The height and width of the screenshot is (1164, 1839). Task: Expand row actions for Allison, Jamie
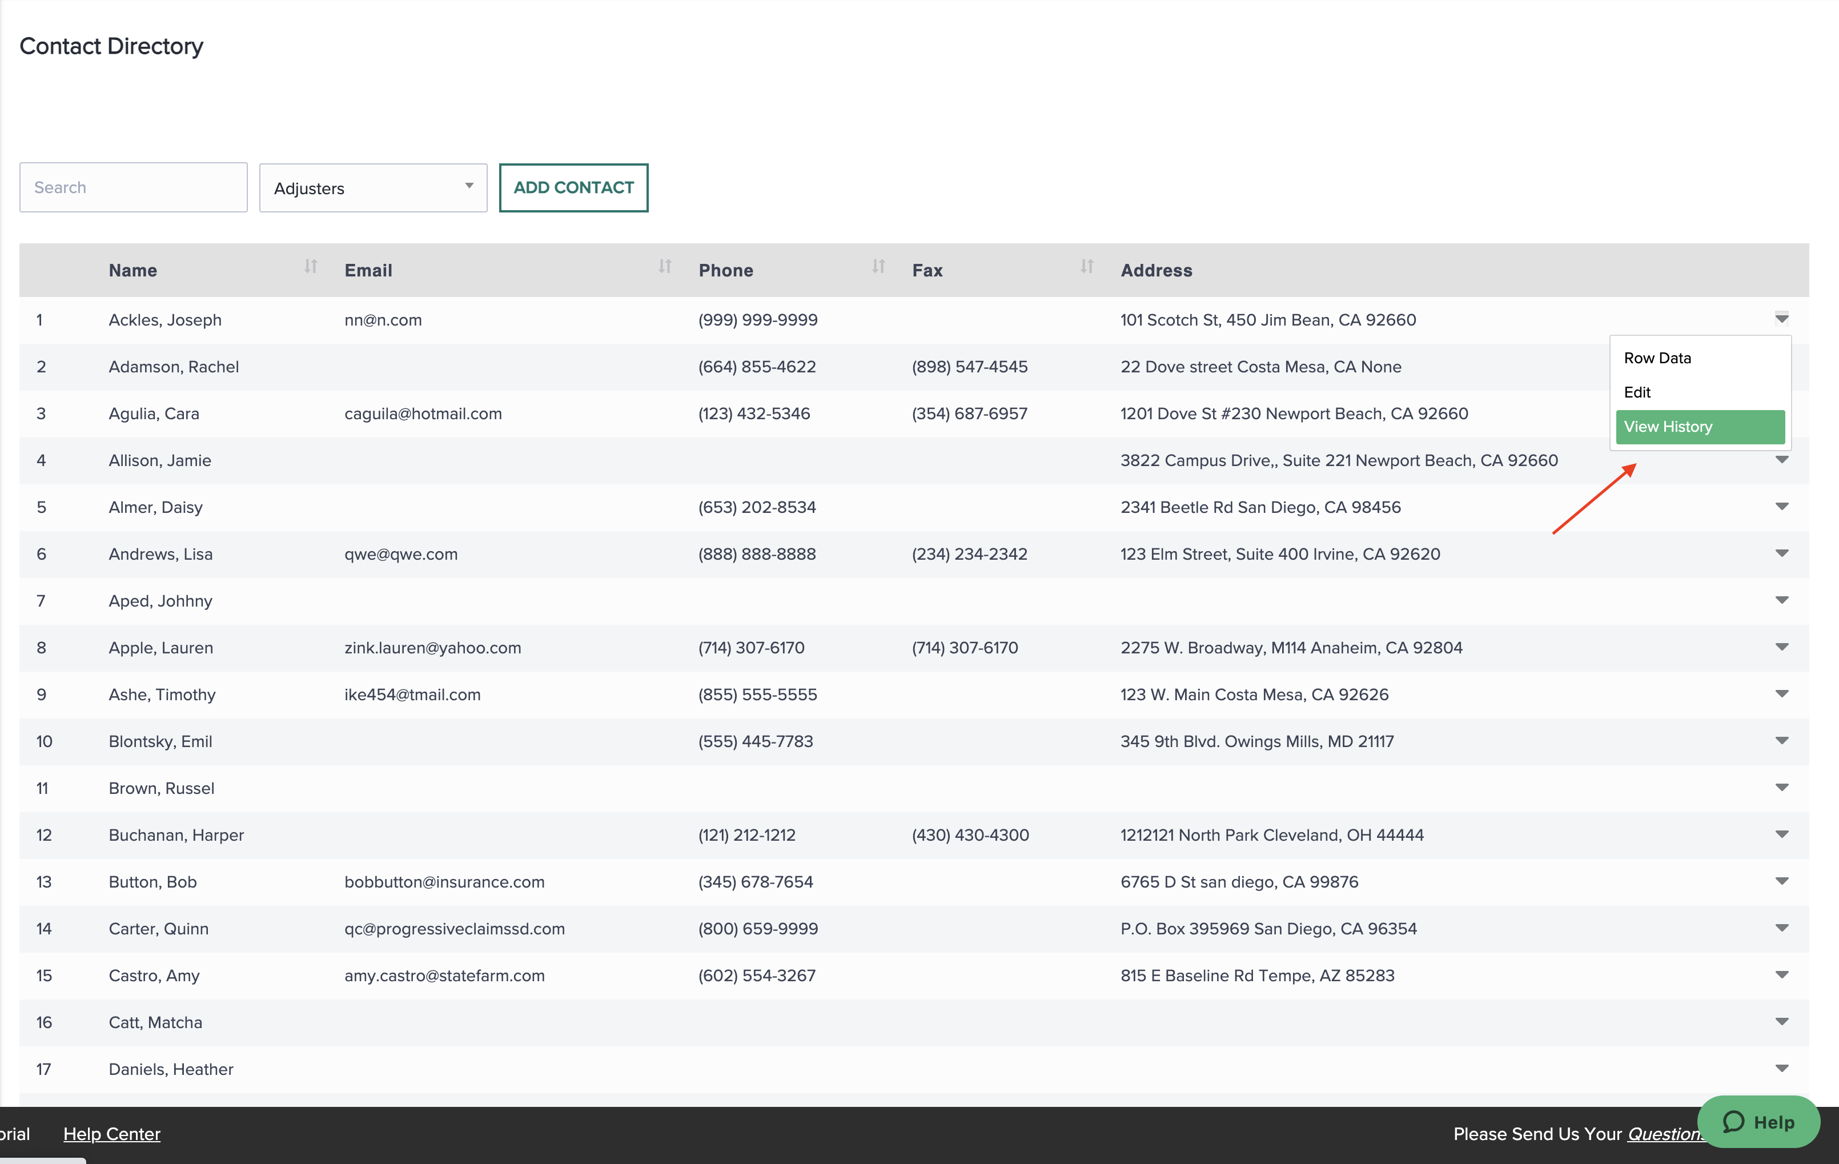point(1782,460)
